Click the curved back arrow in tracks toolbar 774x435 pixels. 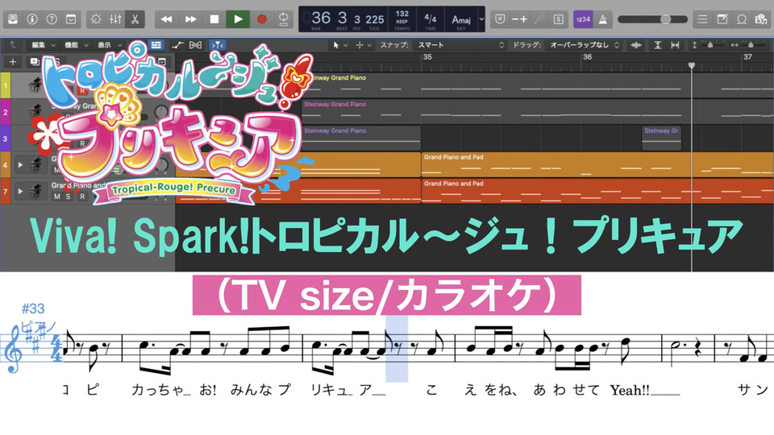12,45
